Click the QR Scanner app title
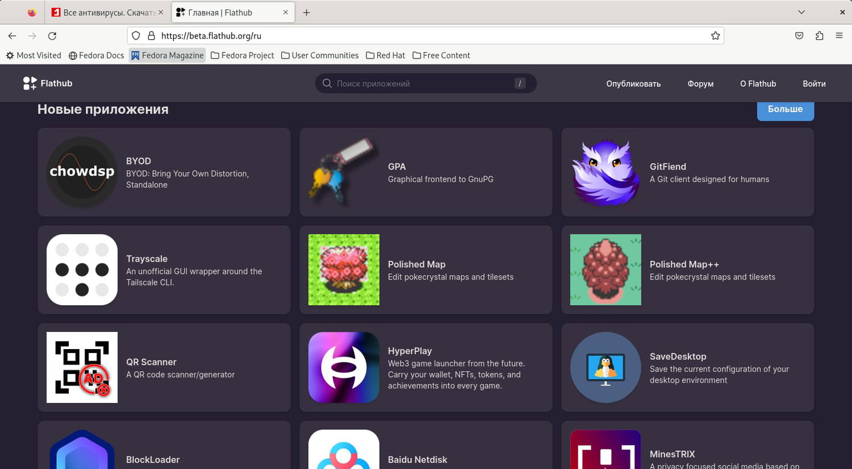 [151, 362]
